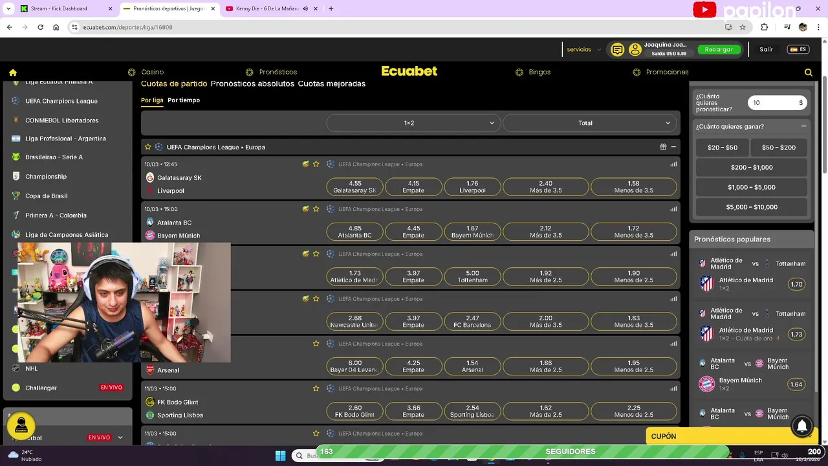Click the boosted-odds icon on Galatasaray row
The height and width of the screenshot is (466, 828).
coord(305,164)
